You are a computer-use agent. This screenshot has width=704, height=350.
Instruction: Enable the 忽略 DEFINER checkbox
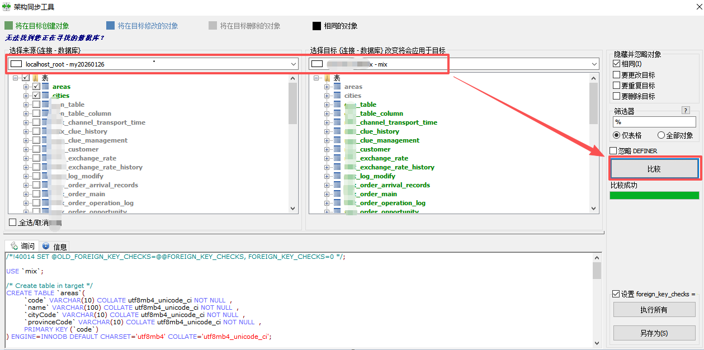pos(613,151)
